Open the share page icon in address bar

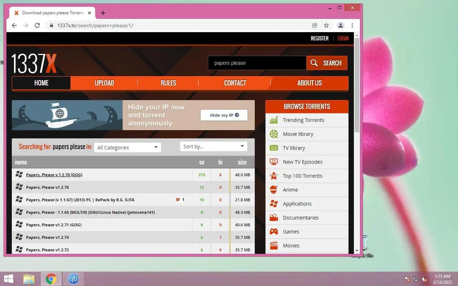coord(315,25)
